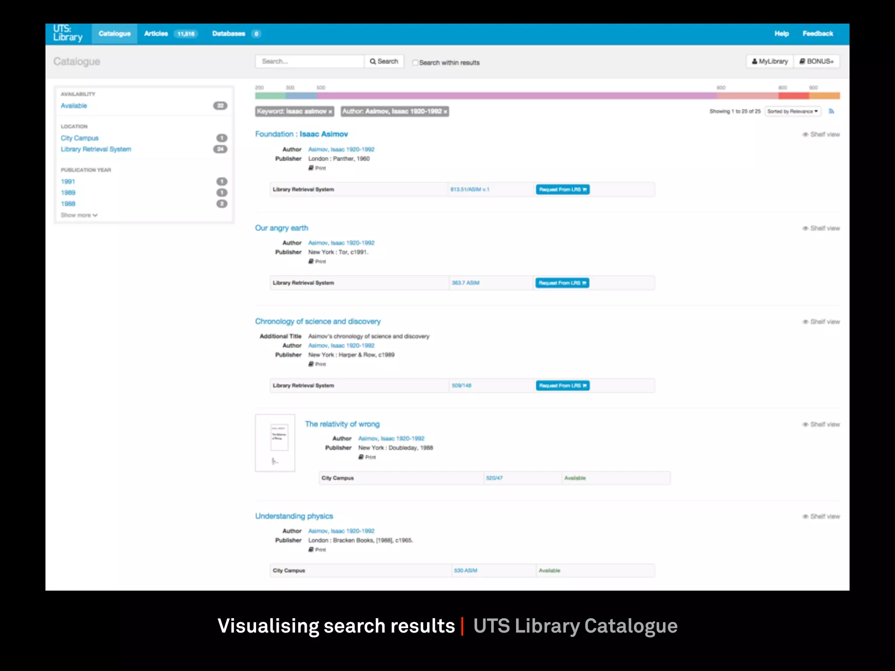Remove the Author: Asimov filter tag

[445, 112]
